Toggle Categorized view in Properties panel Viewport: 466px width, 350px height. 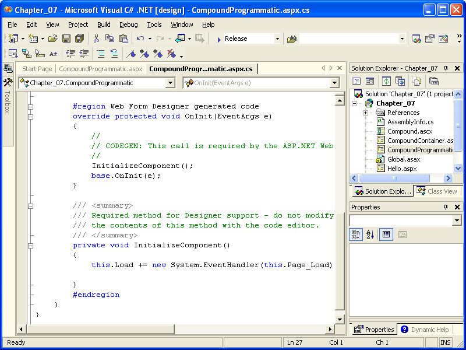coord(356,235)
